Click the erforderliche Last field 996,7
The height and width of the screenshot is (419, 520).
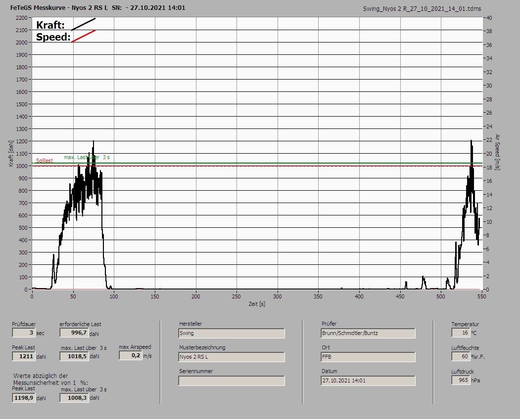click(74, 333)
